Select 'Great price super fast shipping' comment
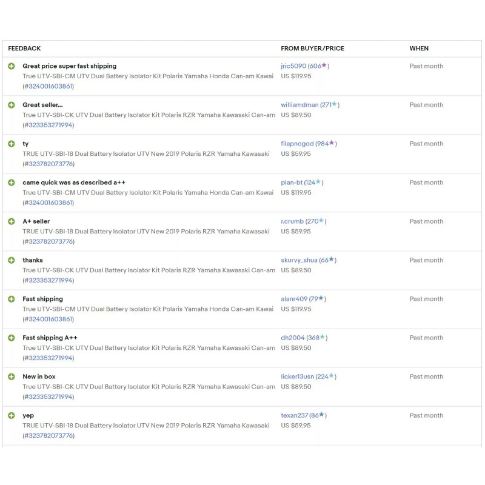485x485 pixels. tap(70, 66)
